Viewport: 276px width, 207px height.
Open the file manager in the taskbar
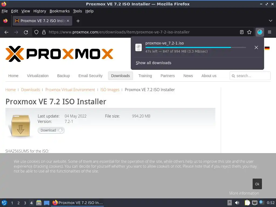[x=39, y=203]
